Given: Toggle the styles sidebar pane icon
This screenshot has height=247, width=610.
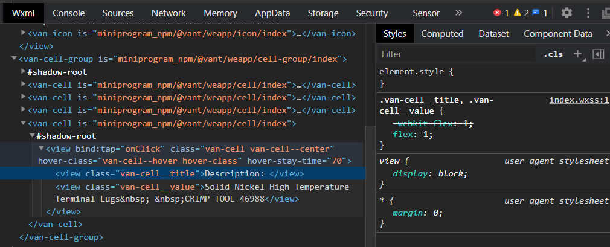Looking at the screenshot, I should pos(598,54).
